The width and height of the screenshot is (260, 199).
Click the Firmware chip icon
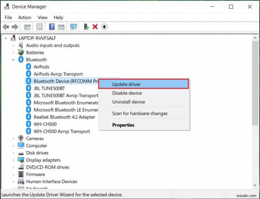pyautogui.click(x=21, y=174)
